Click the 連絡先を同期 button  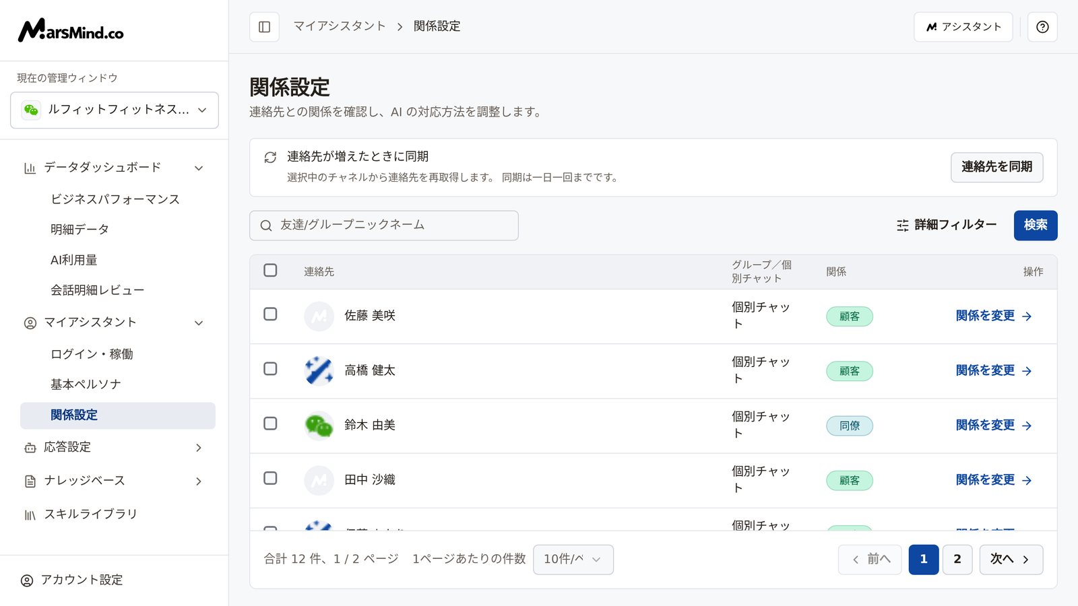[x=996, y=167]
